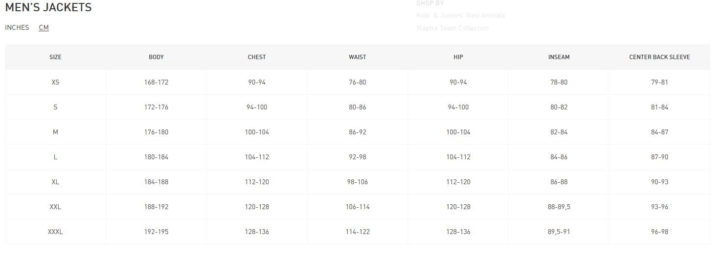Image resolution: width=724 pixels, height=258 pixels.
Task: Click the CENTER BACK SLEEVE header
Action: [659, 57]
